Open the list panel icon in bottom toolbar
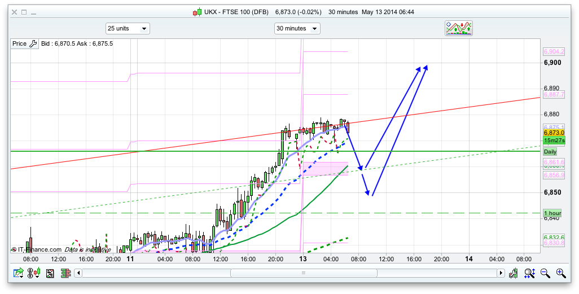Image resolution: width=579 pixels, height=294 pixels. tap(50, 274)
